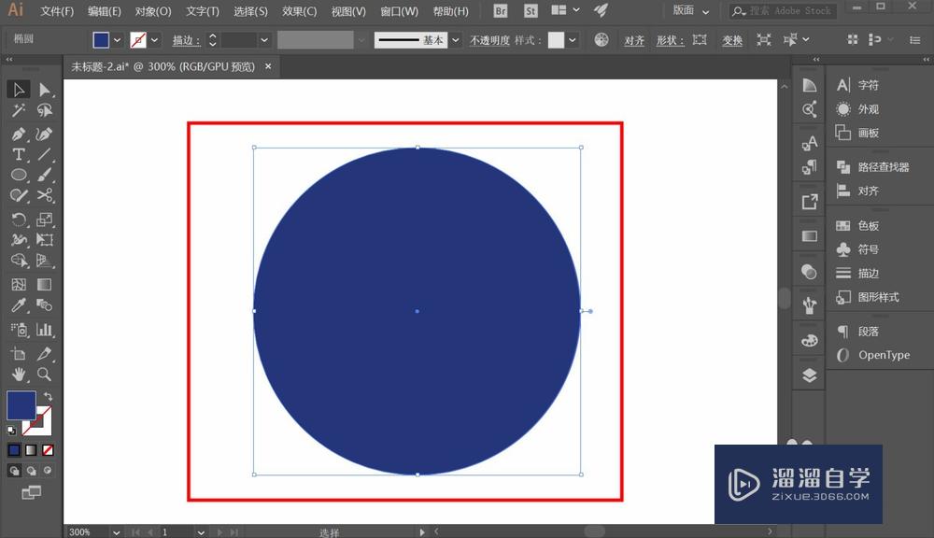Click the 不透明度 opacity link
The height and width of the screenshot is (538, 934).
click(x=489, y=40)
